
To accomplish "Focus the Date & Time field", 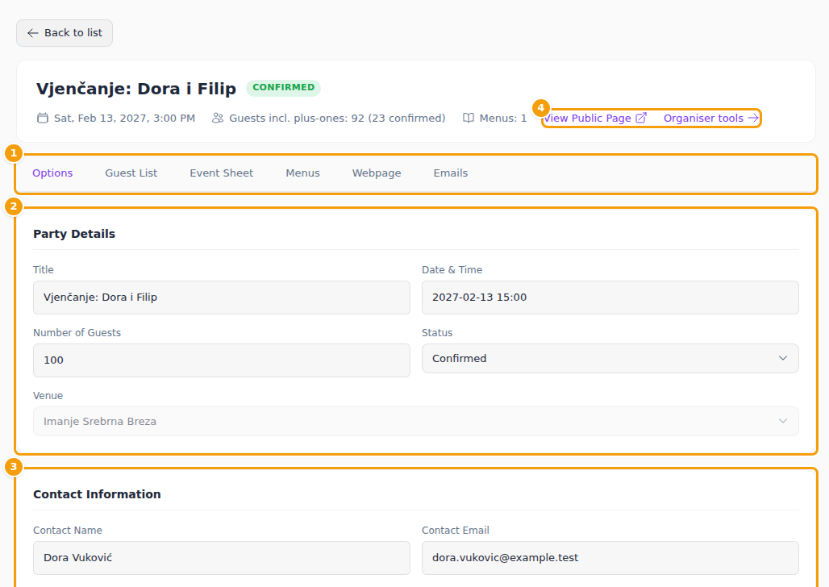I will [x=610, y=298].
